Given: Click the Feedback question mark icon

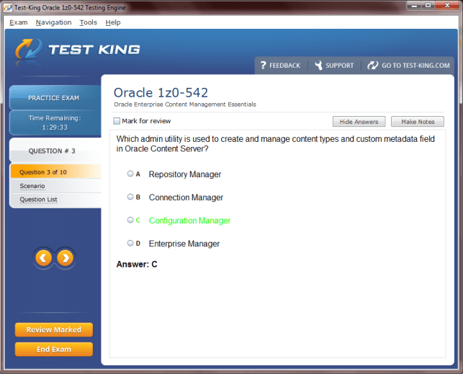Looking at the screenshot, I should pos(264,66).
